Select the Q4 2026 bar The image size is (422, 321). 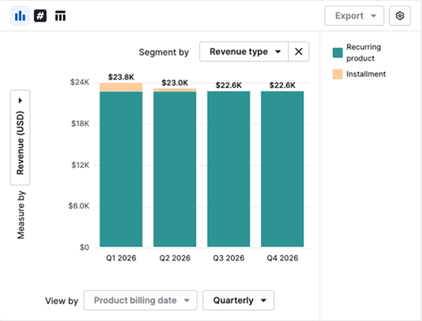[x=282, y=169]
